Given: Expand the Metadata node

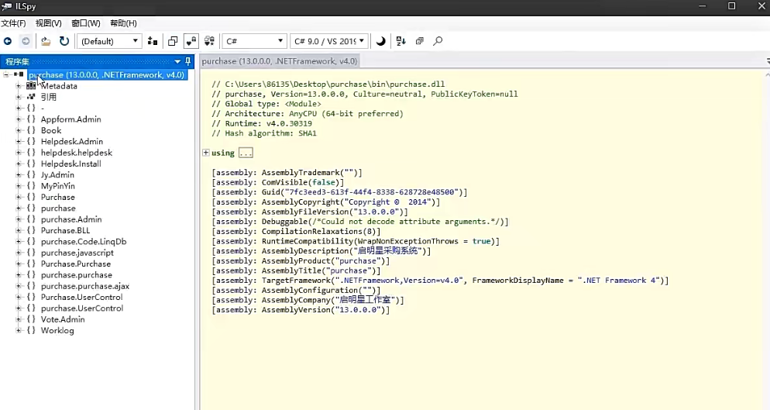Looking at the screenshot, I should 18,86.
